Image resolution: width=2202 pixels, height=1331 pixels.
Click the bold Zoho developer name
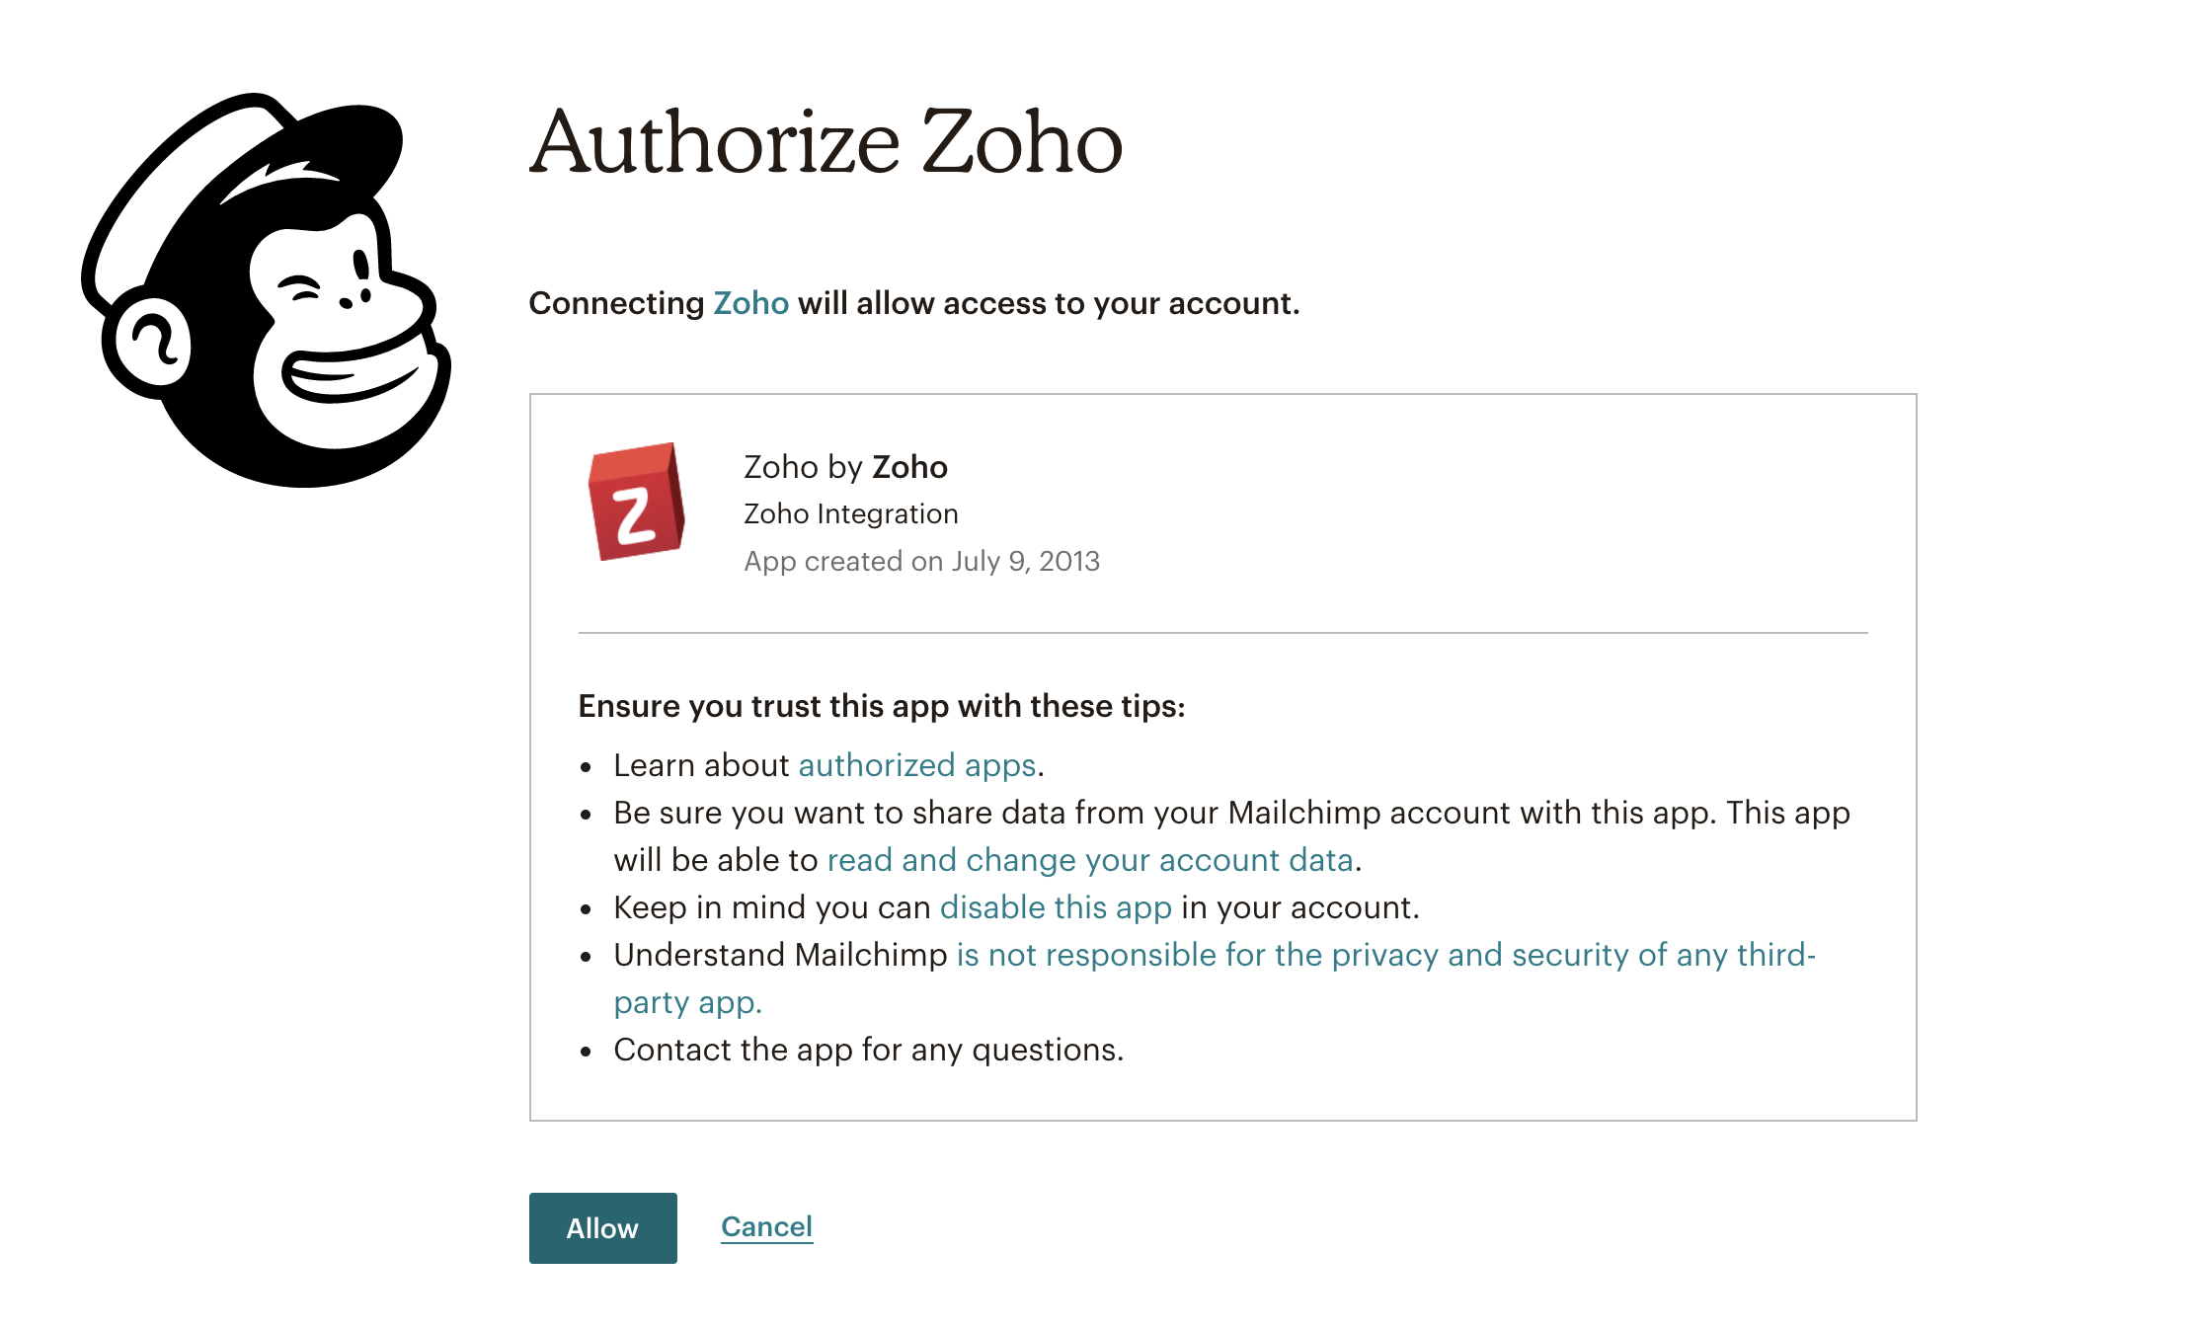(909, 467)
